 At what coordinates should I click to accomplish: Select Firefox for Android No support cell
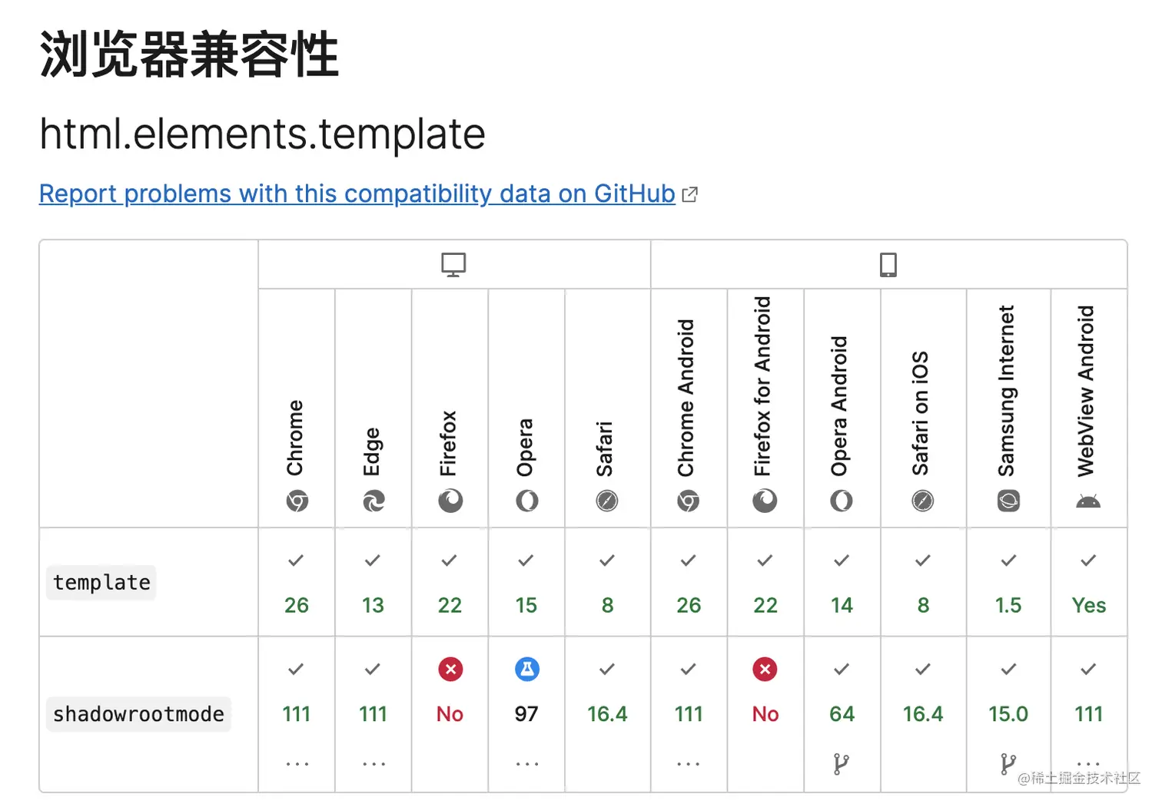coord(765,714)
